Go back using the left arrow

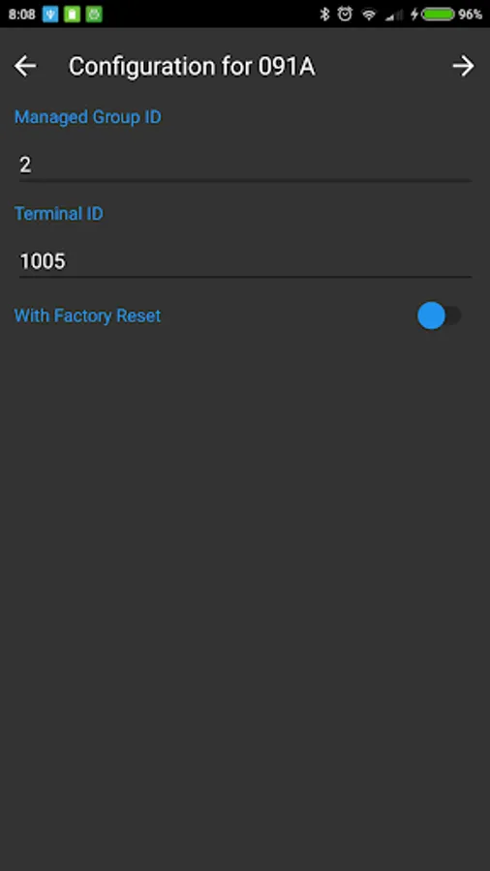(25, 66)
